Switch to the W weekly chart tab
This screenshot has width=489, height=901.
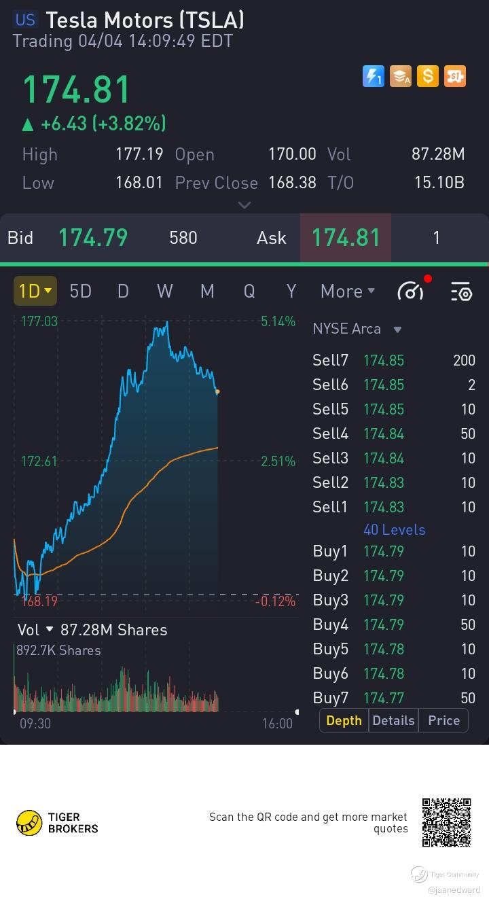coord(164,291)
